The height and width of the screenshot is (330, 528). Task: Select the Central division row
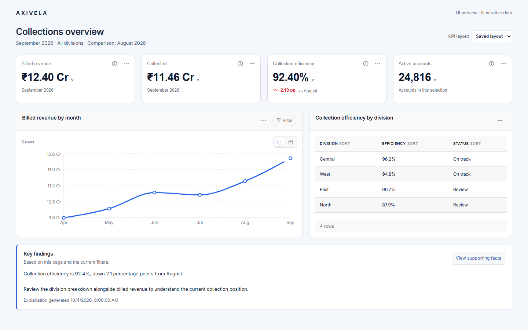coord(411,159)
